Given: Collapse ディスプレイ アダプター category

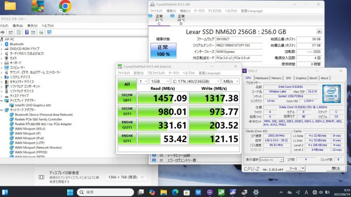Looking at the screenshot, I should [1, 101].
